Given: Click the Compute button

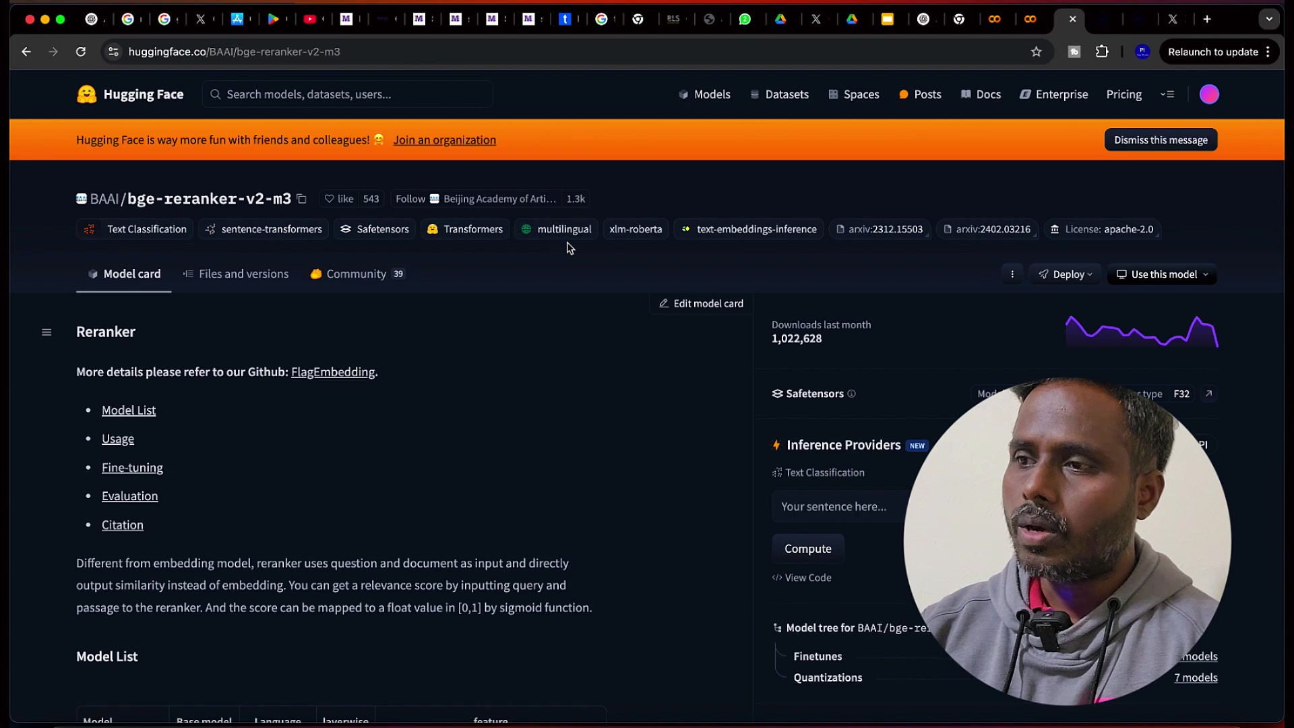Looking at the screenshot, I should pyautogui.click(x=807, y=549).
